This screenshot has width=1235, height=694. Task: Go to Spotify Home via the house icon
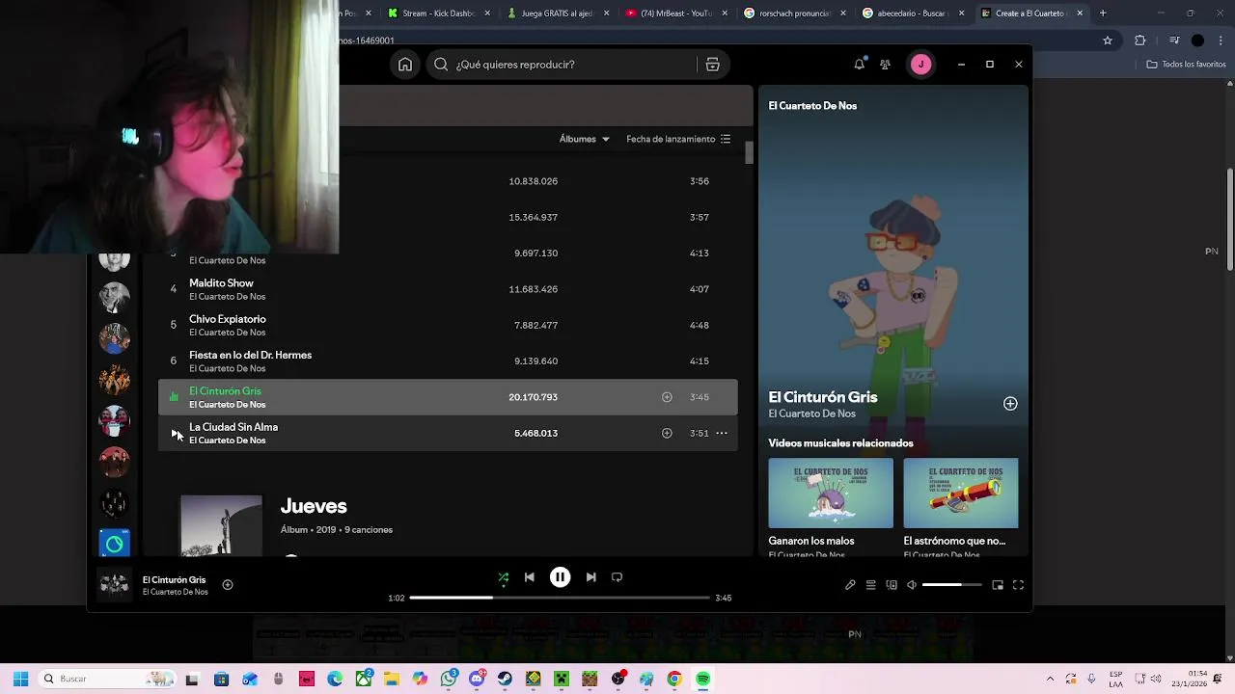(405, 65)
